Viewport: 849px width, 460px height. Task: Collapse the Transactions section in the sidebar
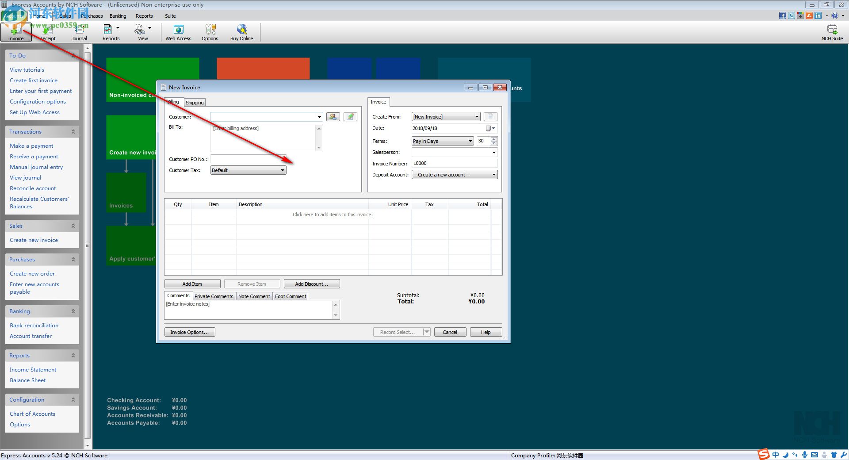pos(73,131)
